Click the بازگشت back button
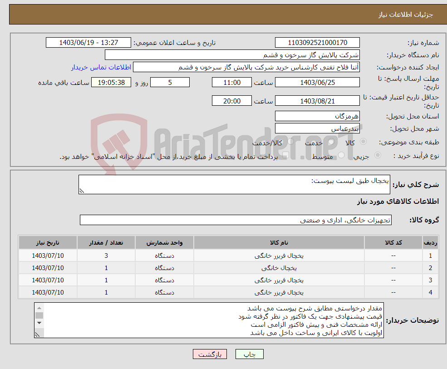This screenshot has width=447, height=369. (x=210, y=354)
